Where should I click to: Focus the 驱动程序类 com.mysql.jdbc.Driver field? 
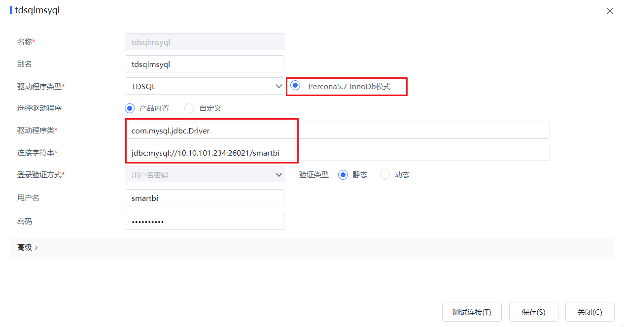click(337, 131)
